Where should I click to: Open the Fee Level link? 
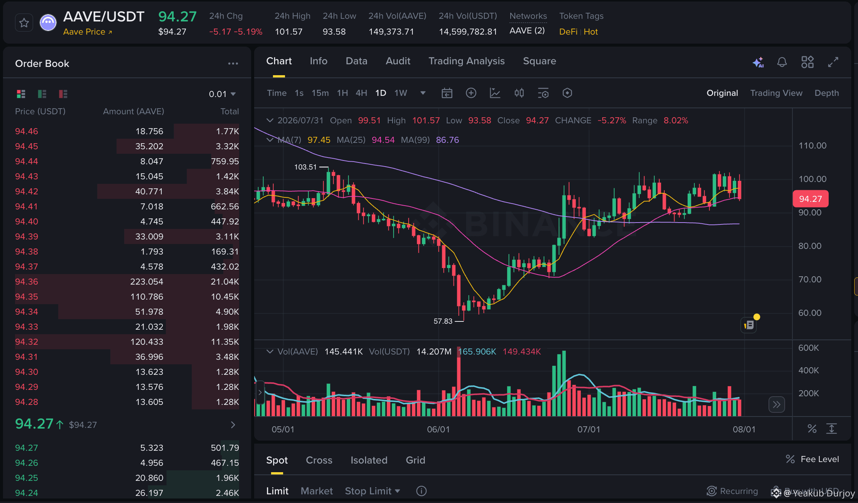[x=813, y=459]
